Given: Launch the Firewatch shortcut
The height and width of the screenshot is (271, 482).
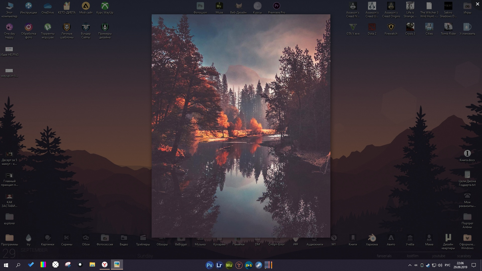Looking at the screenshot, I should coord(391,29).
